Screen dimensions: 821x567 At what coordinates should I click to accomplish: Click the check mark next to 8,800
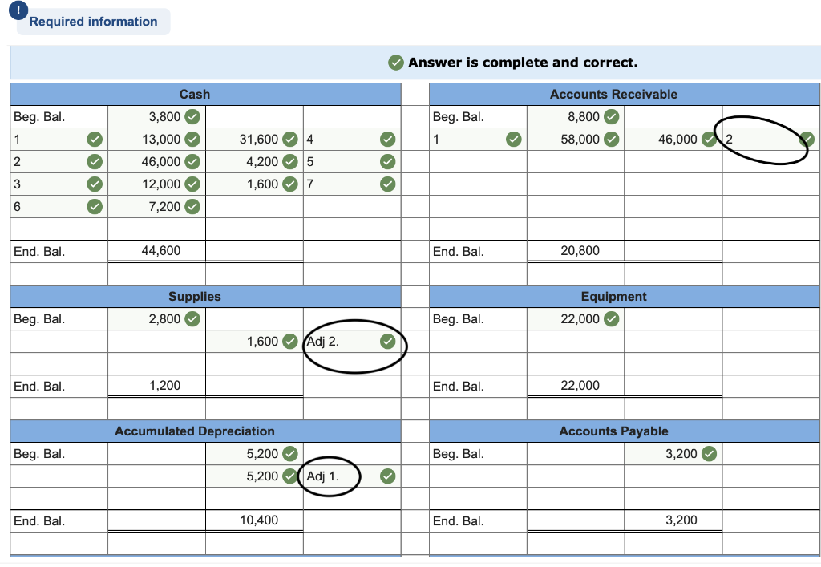tap(612, 117)
